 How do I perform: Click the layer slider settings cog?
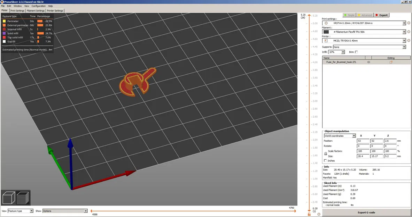319,214
